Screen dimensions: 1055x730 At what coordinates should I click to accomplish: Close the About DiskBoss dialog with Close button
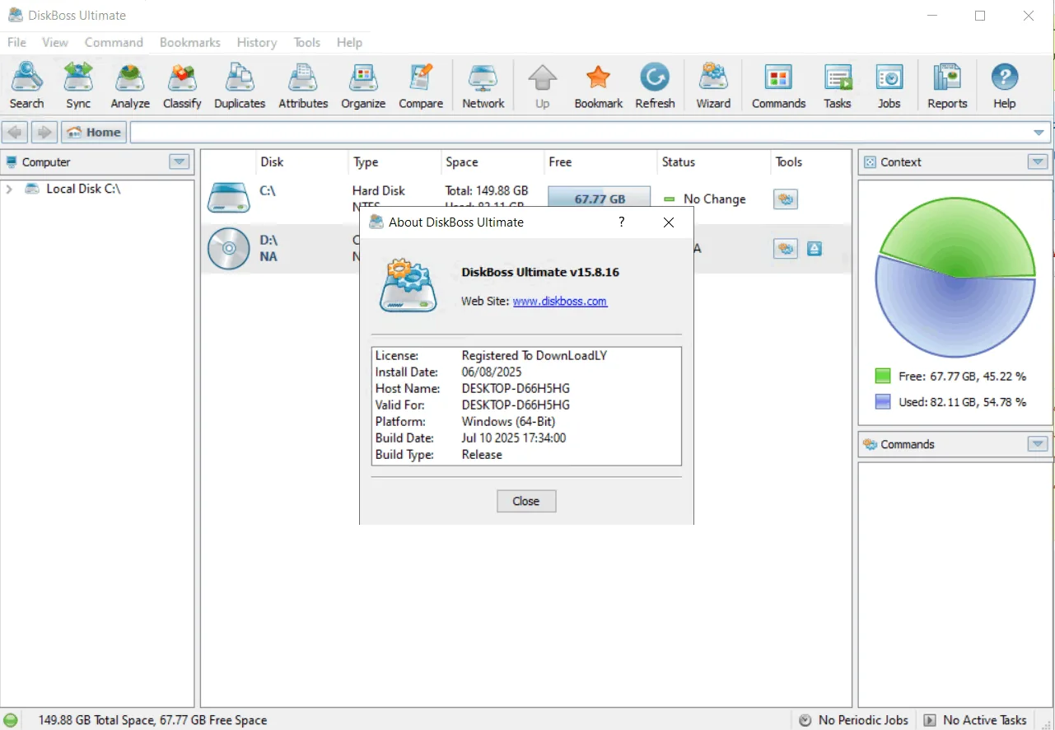(526, 501)
